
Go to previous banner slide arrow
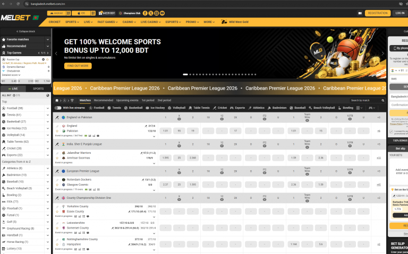click(56, 54)
